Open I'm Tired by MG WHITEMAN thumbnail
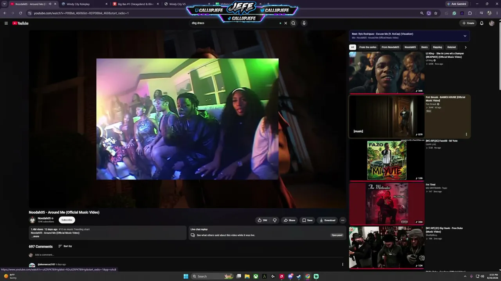This screenshot has width=501, height=281. click(387, 204)
